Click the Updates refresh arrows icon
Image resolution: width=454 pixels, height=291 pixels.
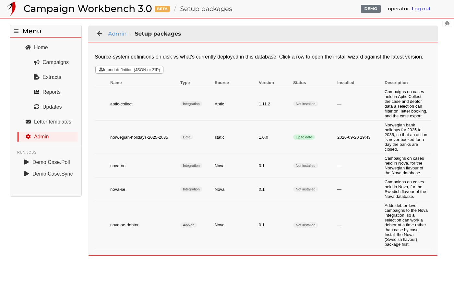pos(37,107)
